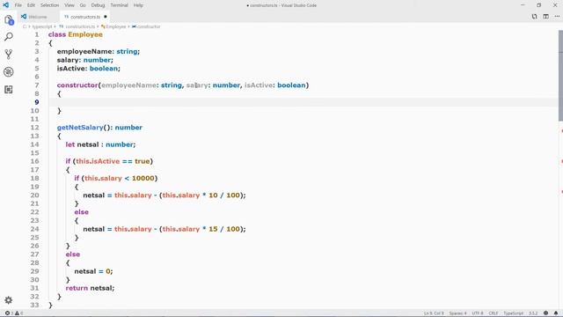563x317 pixels.
Task: Open the Terminal menu
Action: [x=120, y=5]
